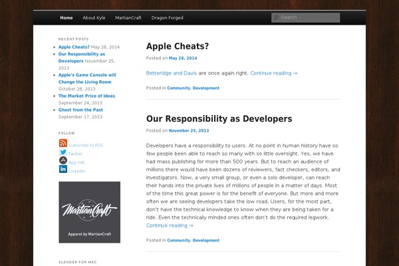This screenshot has width=399, height=266.
Task: Click the 'RECENT POSTS' sidebar heading
Action: click(x=74, y=39)
